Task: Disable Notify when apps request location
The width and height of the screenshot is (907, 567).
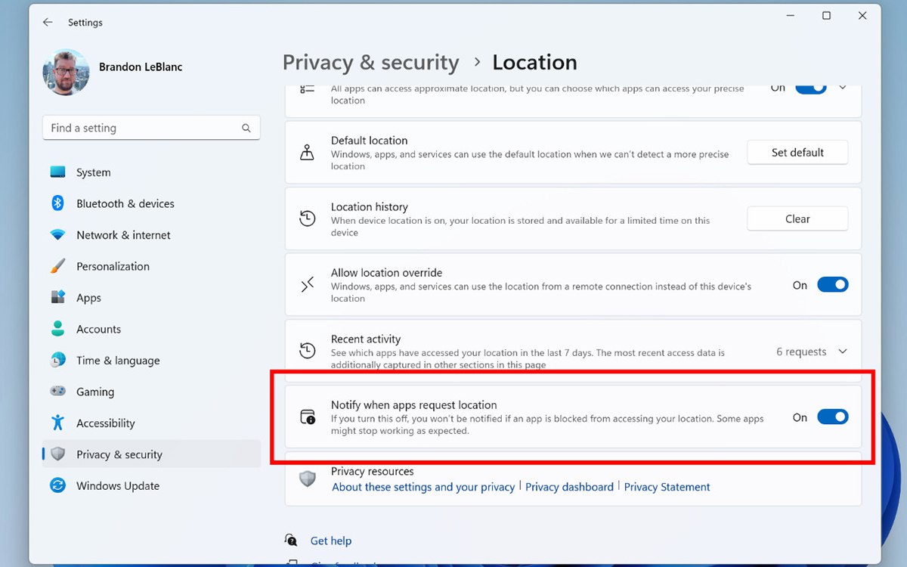Action: (x=833, y=417)
